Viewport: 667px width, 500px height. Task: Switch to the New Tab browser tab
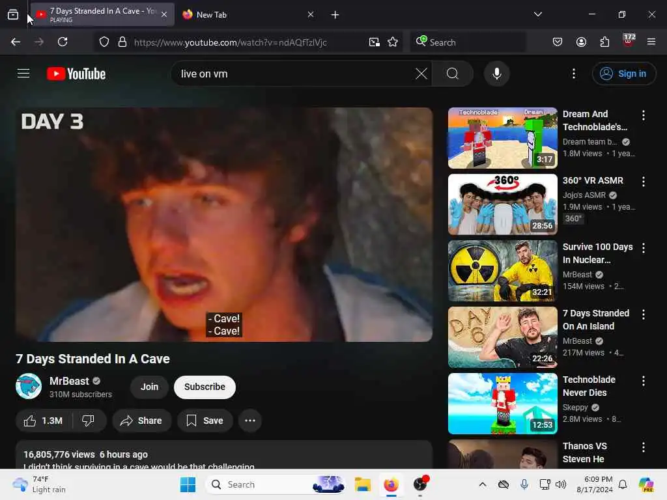248,14
